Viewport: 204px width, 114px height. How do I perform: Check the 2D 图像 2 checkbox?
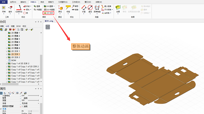tap(7, 36)
